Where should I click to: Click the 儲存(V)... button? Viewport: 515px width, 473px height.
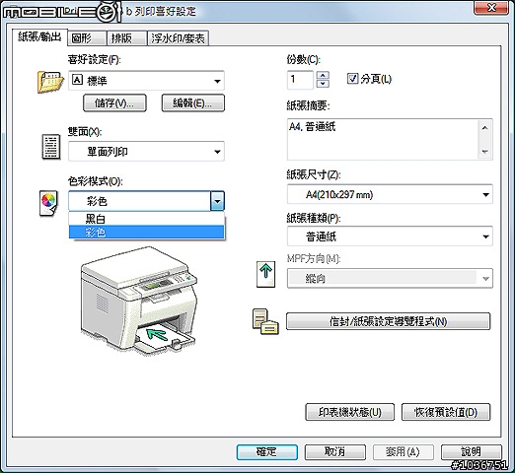click(x=114, y=103)
